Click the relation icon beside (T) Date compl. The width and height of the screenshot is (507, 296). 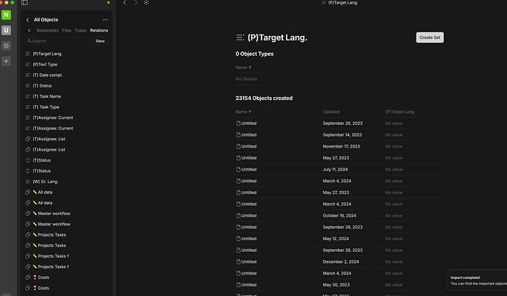[28, 75]
